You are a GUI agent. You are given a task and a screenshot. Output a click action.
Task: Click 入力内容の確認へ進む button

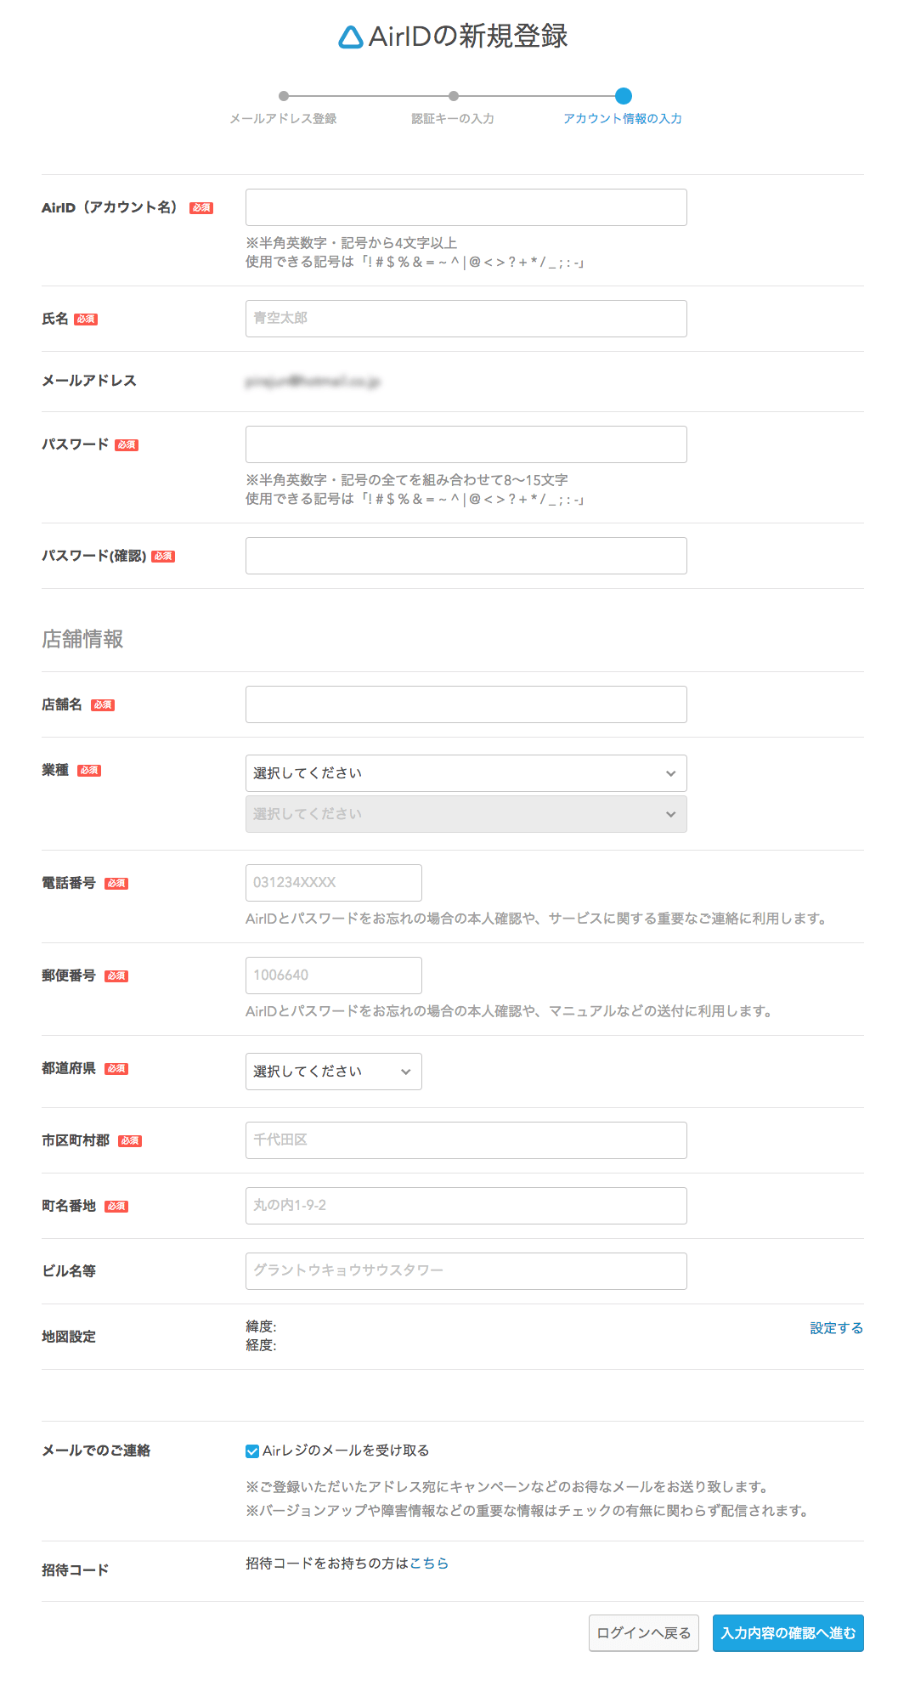coord(788,1633)
